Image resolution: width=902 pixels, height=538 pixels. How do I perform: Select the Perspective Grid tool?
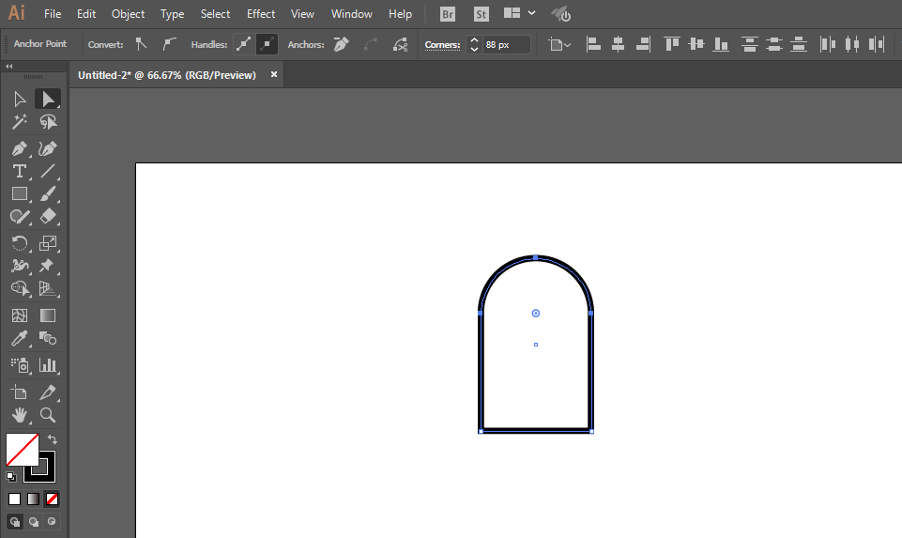48,288
